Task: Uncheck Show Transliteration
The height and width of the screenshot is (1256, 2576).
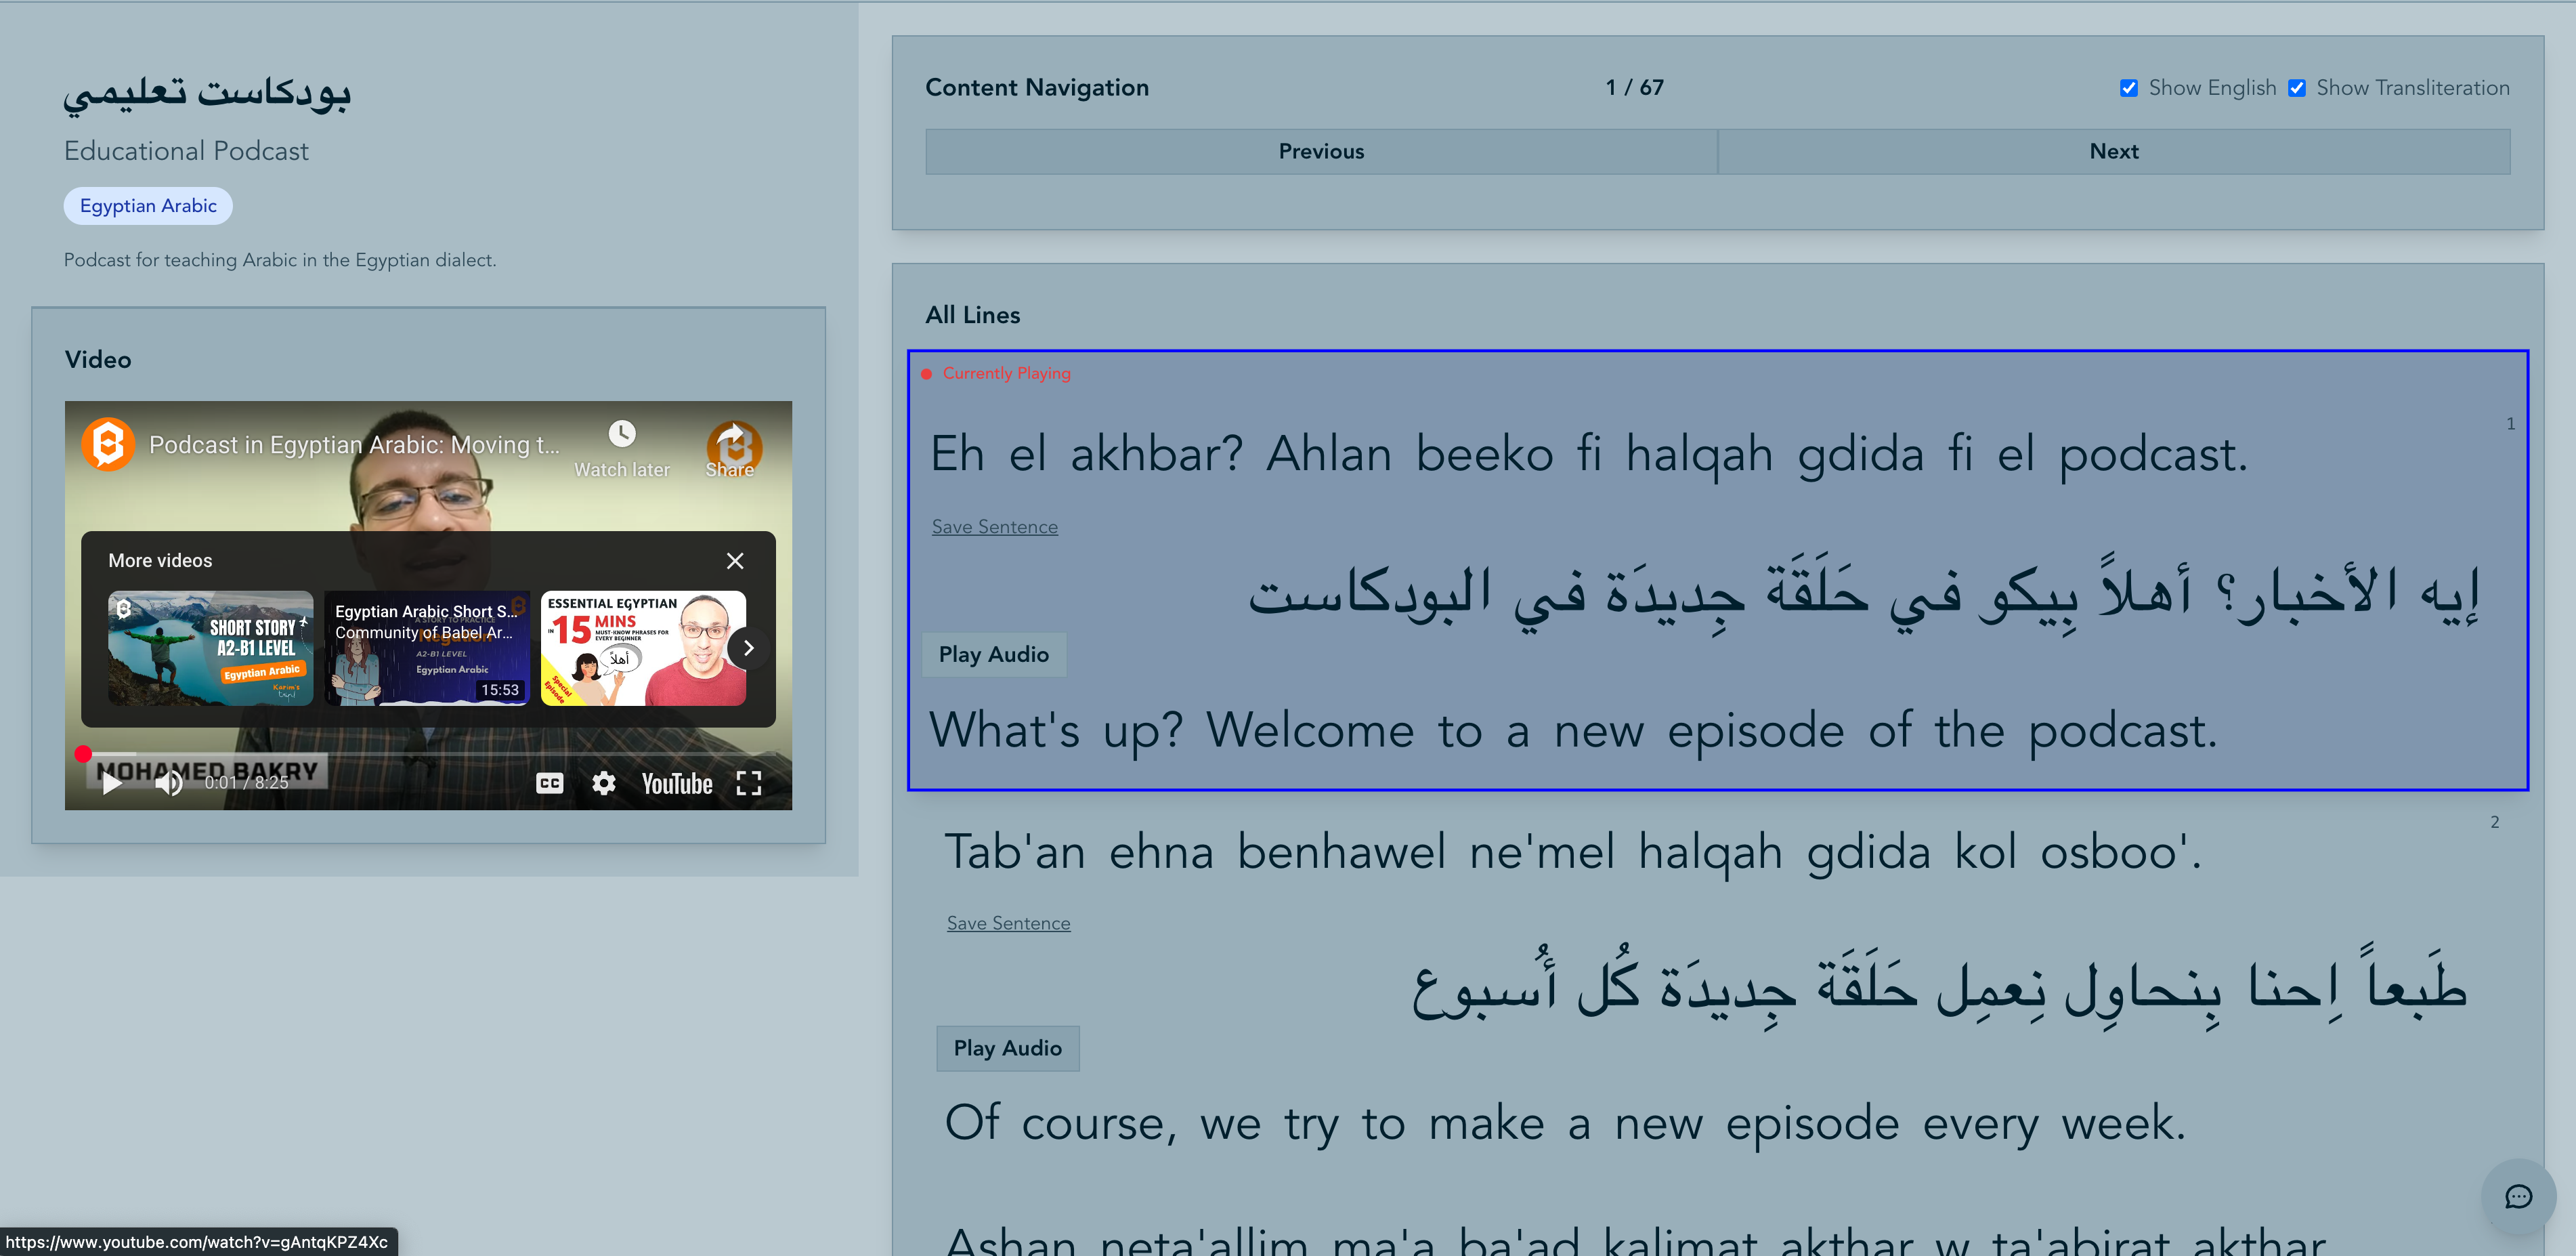Action: [x=2297, y=87]
